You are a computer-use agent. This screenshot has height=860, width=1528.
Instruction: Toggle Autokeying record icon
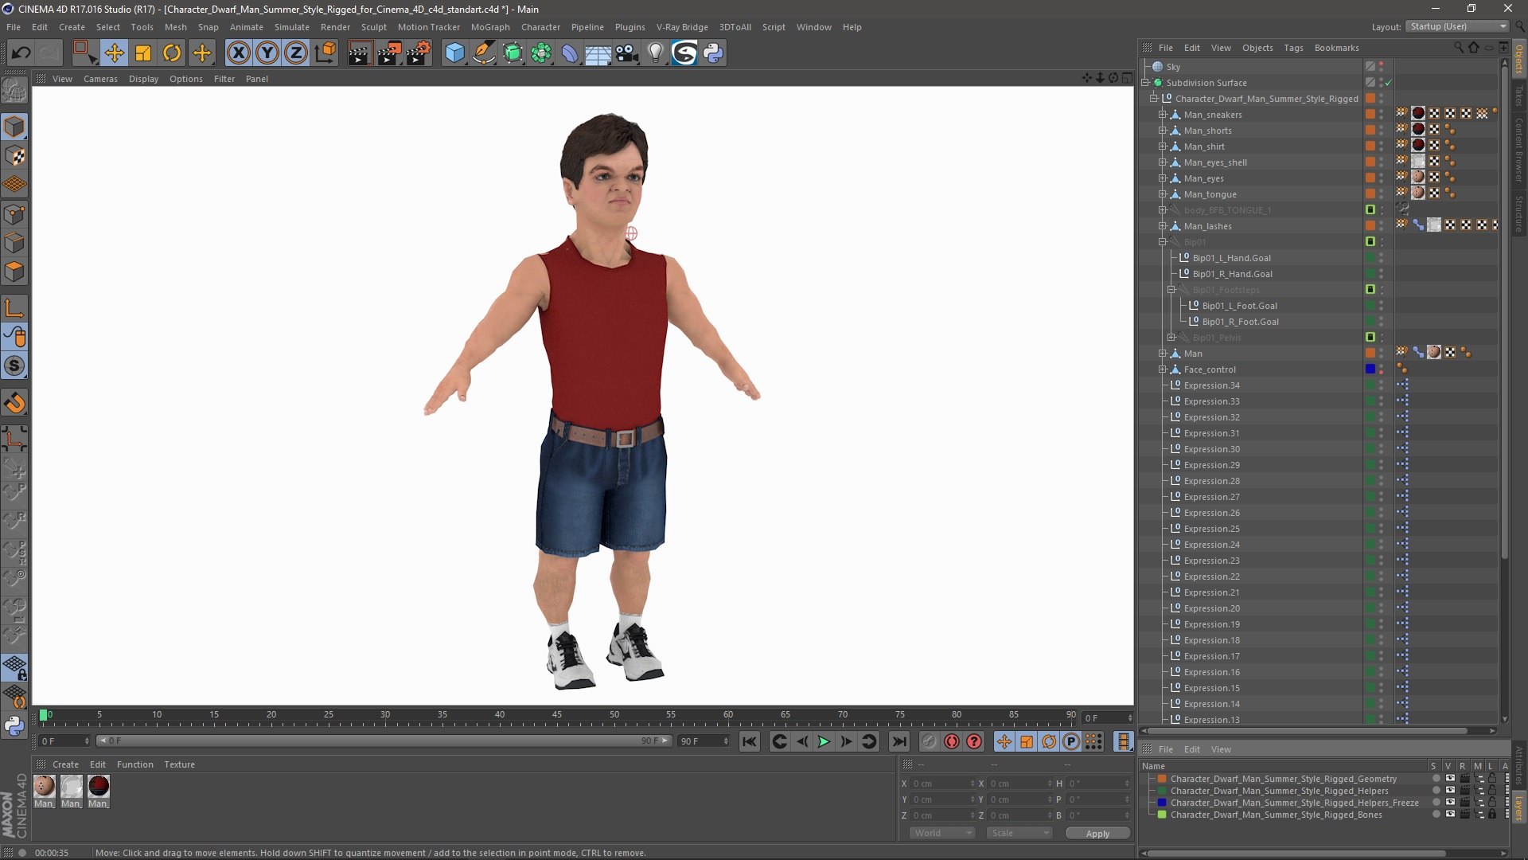pyautogui.click(x=952, y=741)
